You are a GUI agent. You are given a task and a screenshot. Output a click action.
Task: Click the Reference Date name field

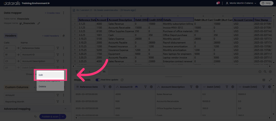[37, 48]
